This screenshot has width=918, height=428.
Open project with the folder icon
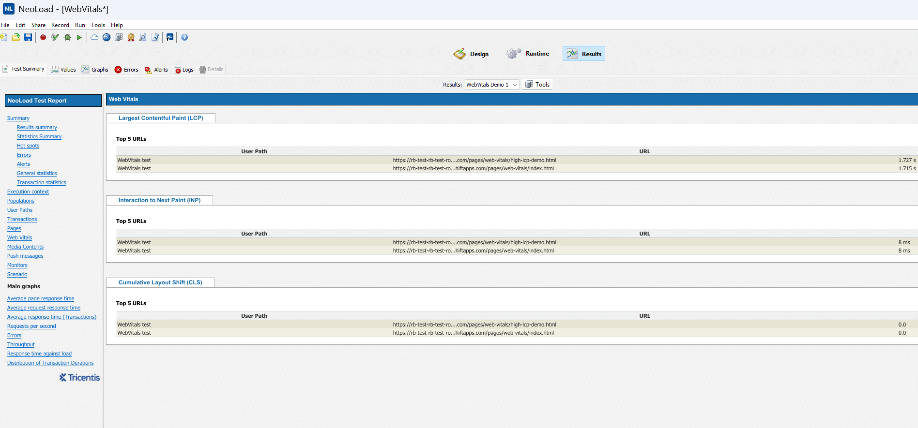[16, 37]
